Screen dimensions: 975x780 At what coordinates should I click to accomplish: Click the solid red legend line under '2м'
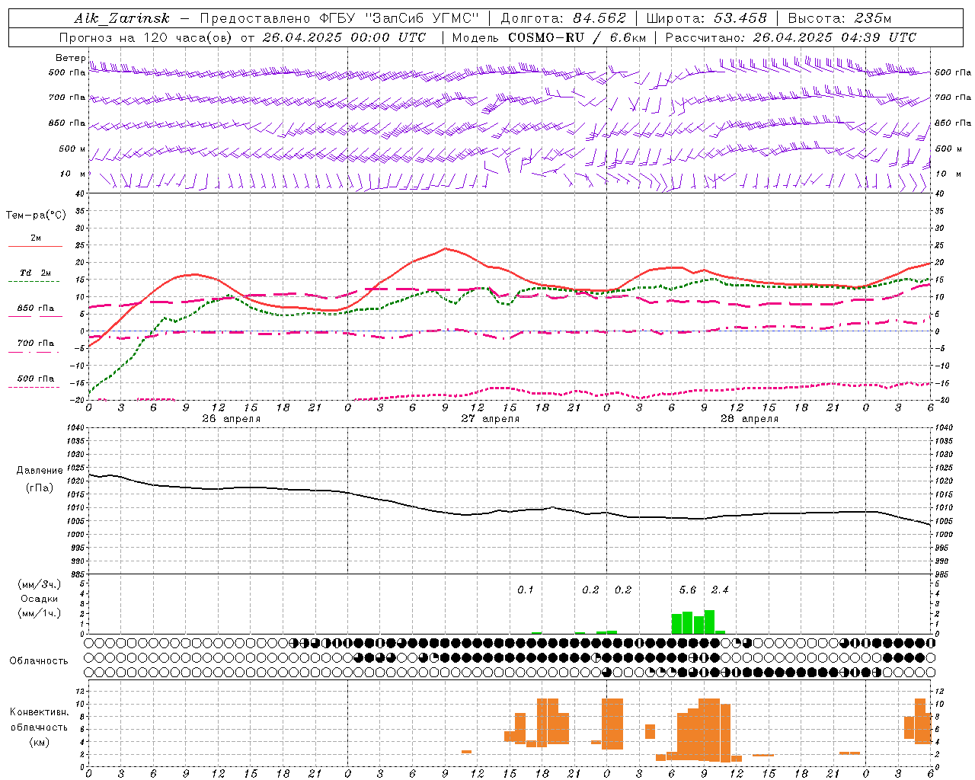pos(35,246)
